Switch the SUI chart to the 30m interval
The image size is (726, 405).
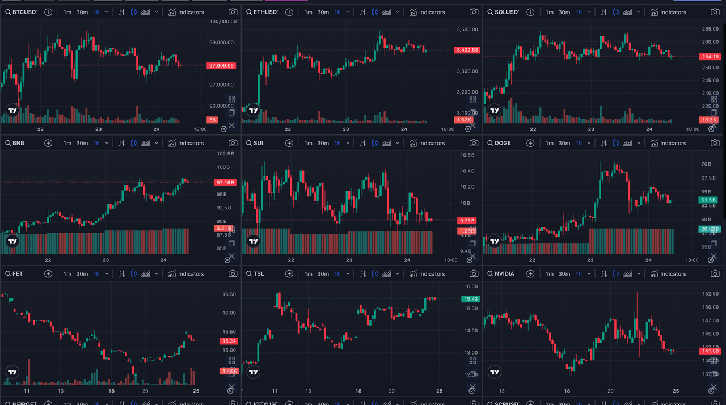point(322,142)
